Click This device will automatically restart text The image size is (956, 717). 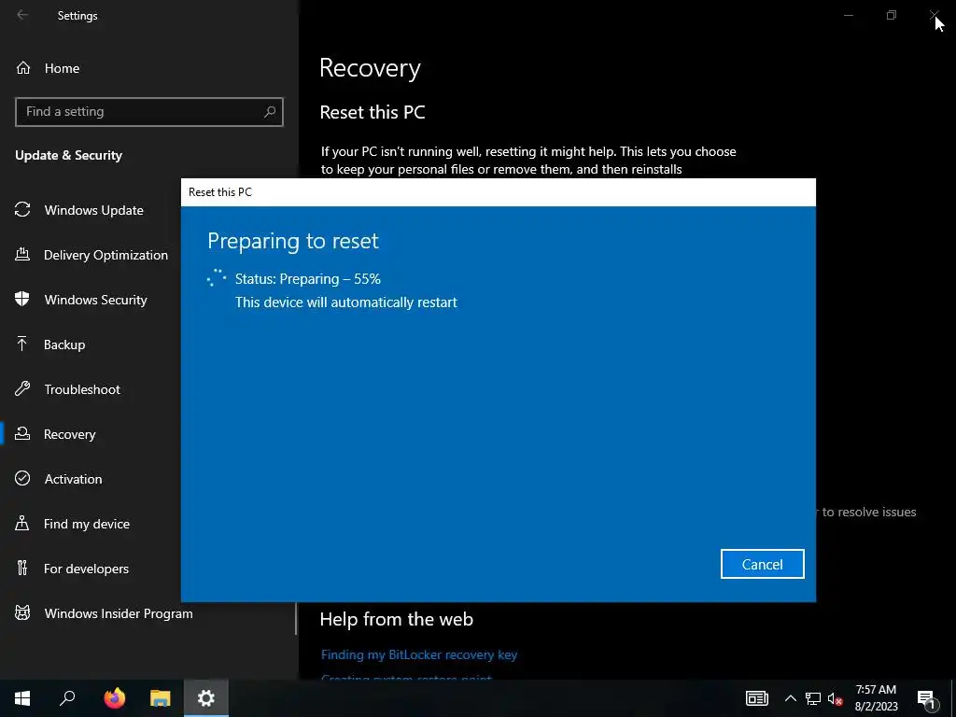pyautogui.click(x=346, y=302)
